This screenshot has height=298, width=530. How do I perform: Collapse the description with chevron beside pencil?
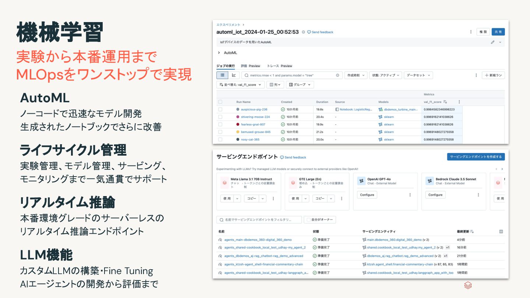tap(500, 42)
